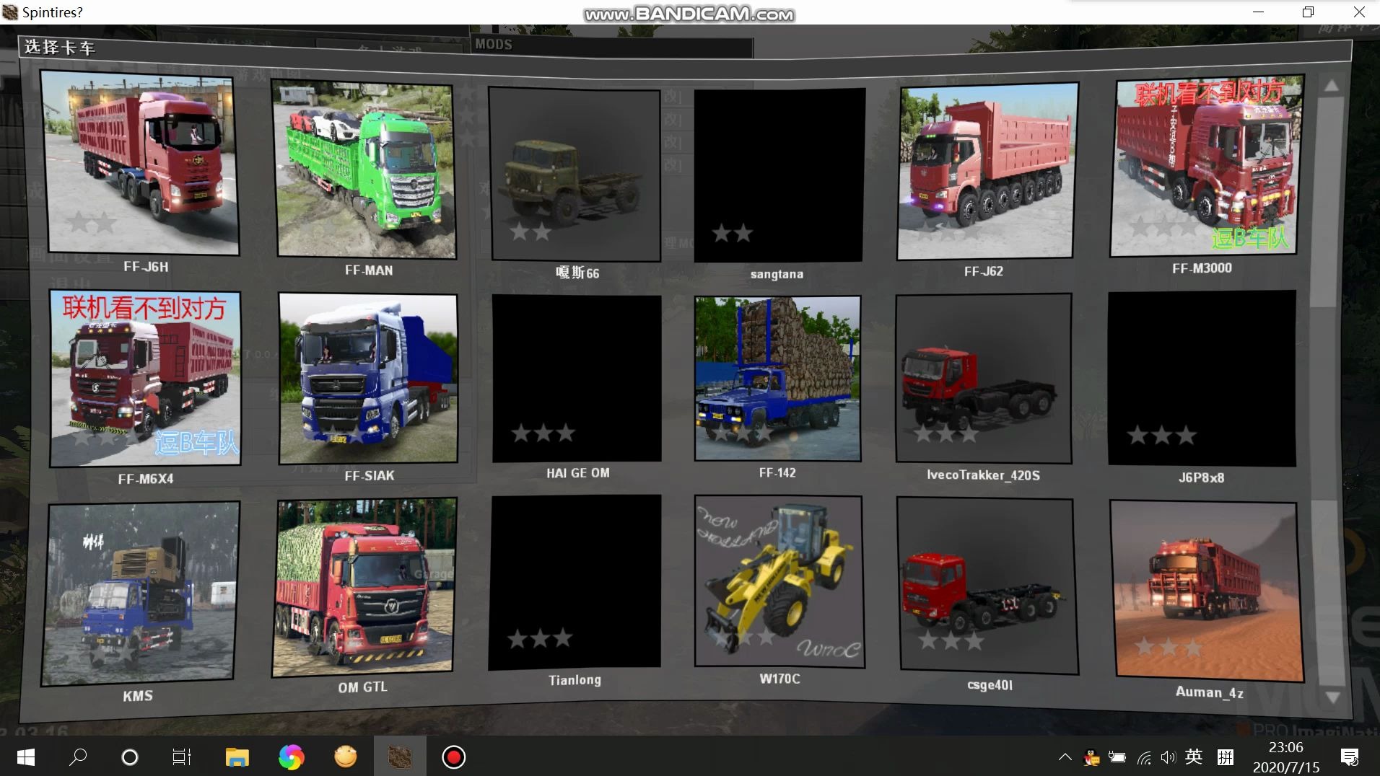Open the notification center icon
Image resolution: width=1380 pixels, height=776 pixels.
pyautogui.click(x=1350, y=757)
